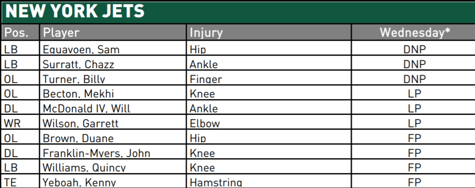Screen dimensions: 475x188
Task: Click the WR position cell
Action: 12,124
